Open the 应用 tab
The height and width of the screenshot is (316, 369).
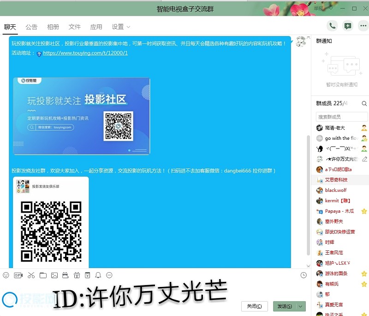pos(96,27)
